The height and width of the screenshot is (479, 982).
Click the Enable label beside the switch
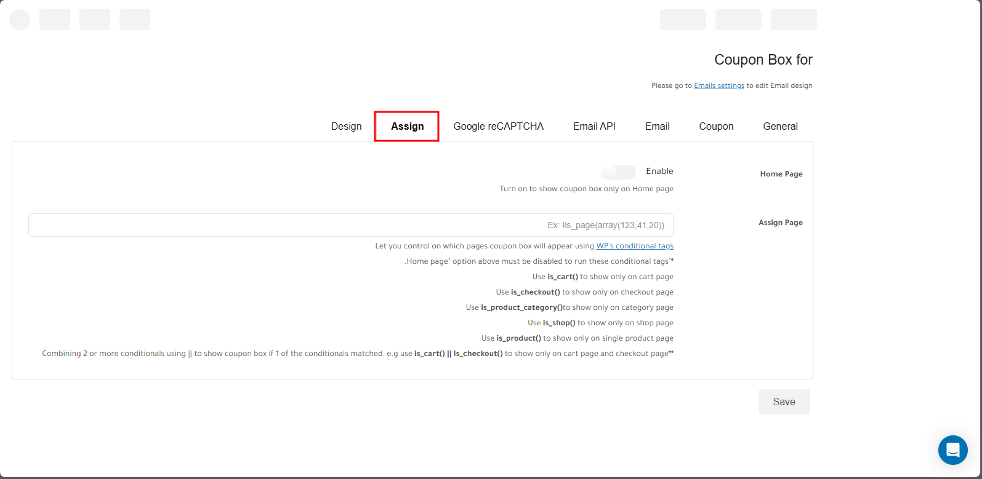click(659, 172)
